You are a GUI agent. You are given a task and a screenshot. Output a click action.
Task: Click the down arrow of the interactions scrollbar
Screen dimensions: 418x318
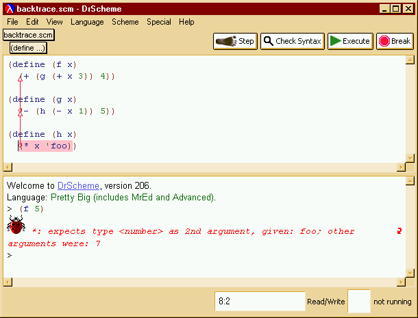pyautogui.click(x=410, y=273)
